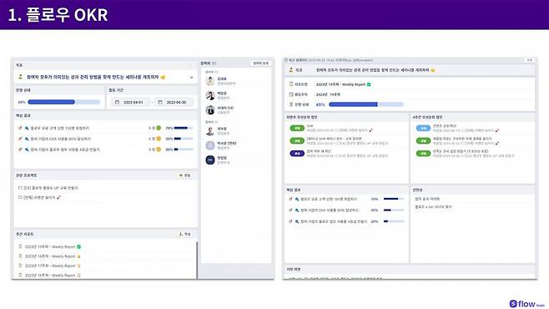Viewport: 549px width, 309px height.
Task: Click the left panel 65% overall progress bar
Action: coord(63,102)
